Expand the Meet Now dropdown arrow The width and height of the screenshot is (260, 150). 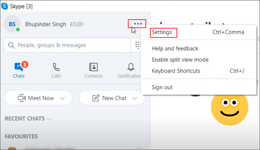coord(62,98)
